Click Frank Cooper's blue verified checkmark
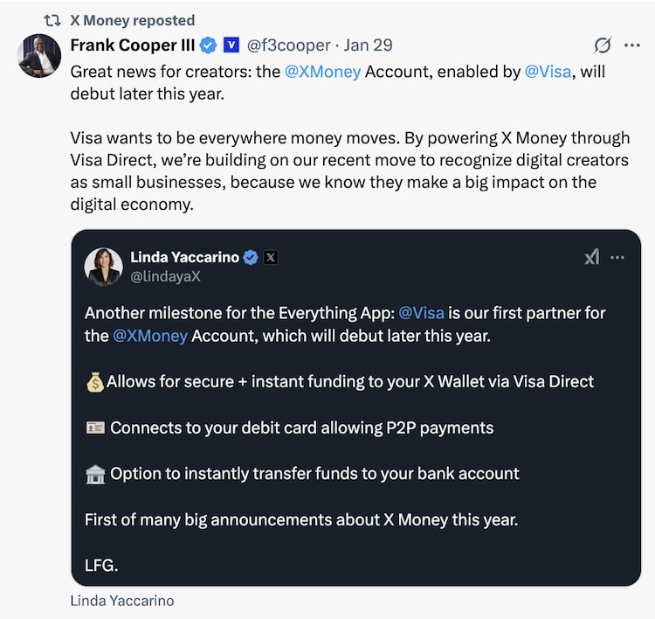The width and height of the screenshot is (655, 619). 208,45
